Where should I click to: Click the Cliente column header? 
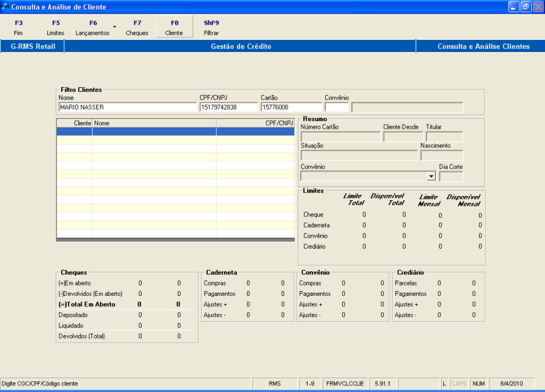(x=74, y=123)
